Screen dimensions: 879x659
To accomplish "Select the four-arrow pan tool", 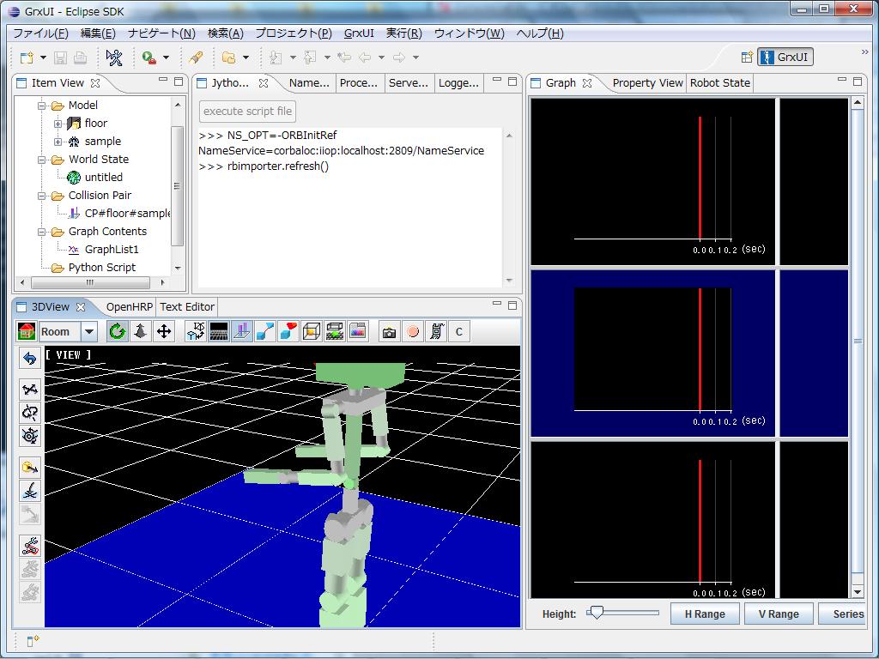I will (x=164, y=331).
